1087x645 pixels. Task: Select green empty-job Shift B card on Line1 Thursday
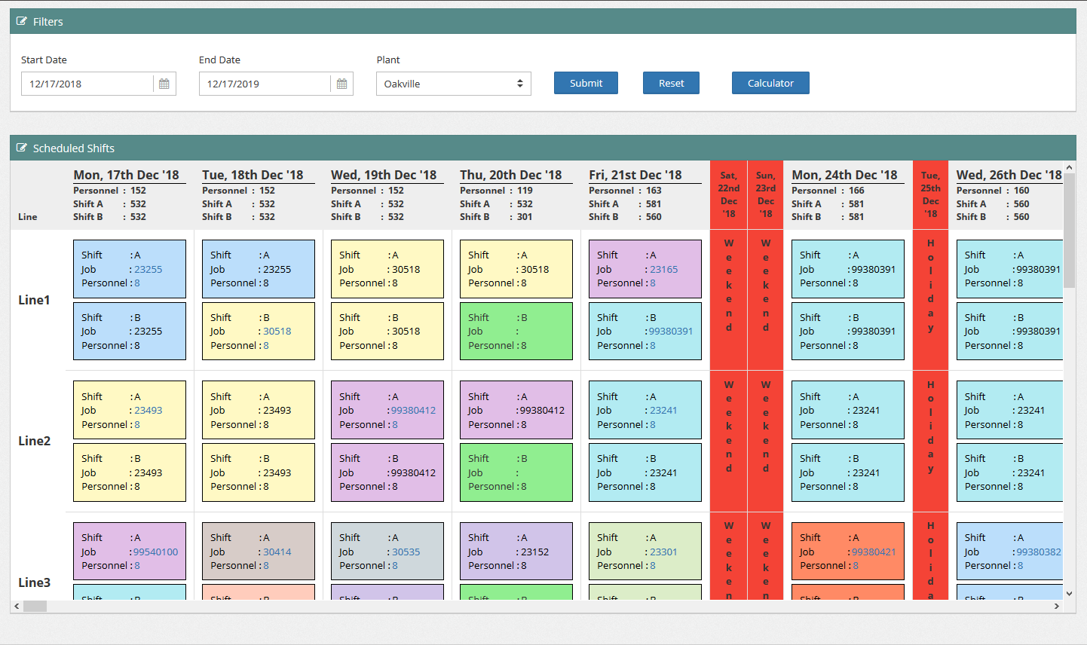coord(516,331)
